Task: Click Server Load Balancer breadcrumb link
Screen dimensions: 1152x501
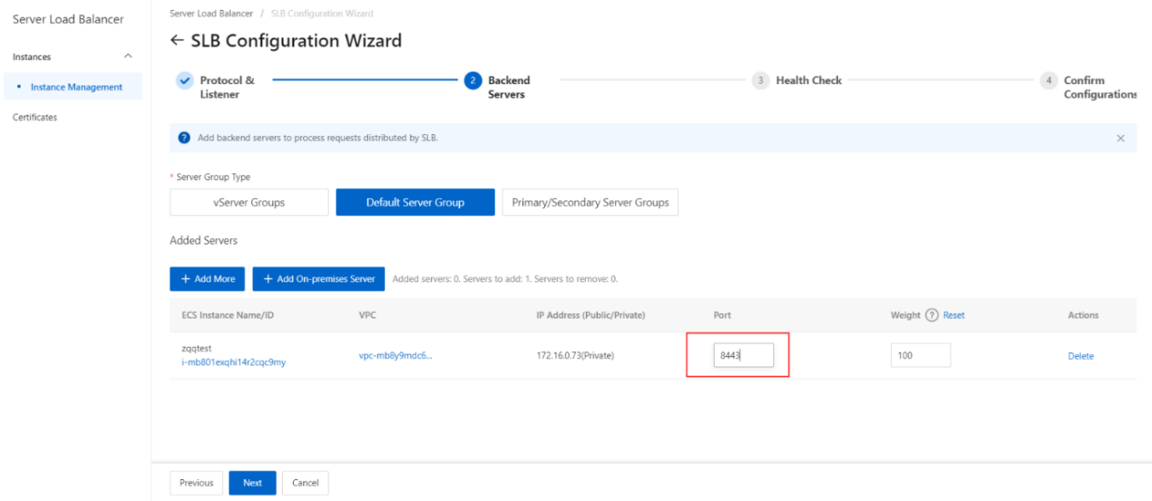Action: tap(212, 14)
